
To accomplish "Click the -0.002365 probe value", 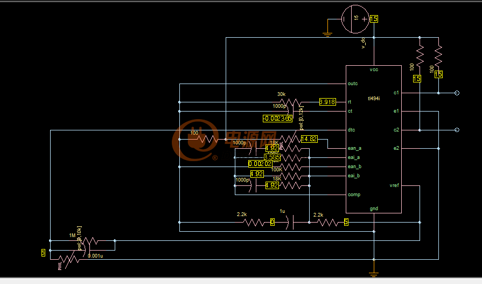I will click(x=277, y=119).
